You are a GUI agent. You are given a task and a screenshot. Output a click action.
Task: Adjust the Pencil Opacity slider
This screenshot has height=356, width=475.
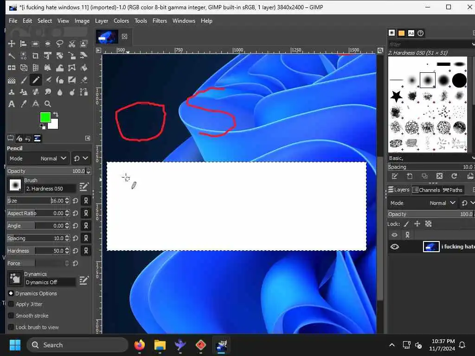(49, 171)
